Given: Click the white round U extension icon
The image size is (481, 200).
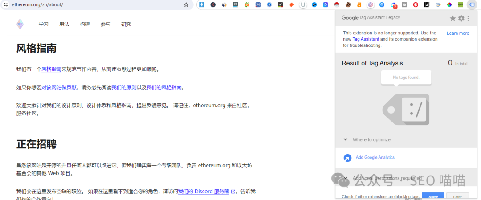Looking at the screenshot, I should [303, 4].
